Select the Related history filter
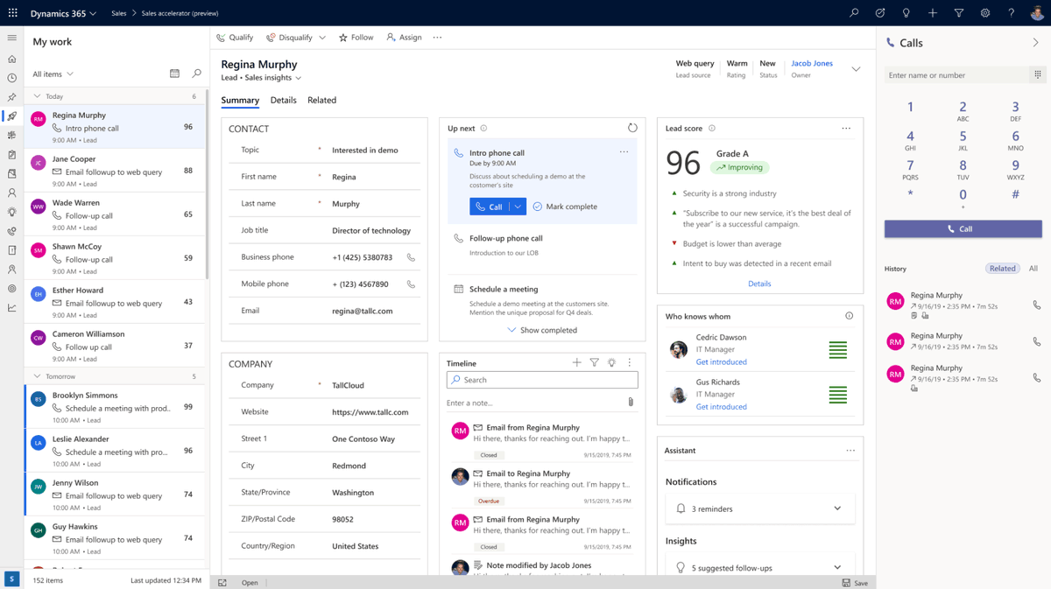 coord(1003,269)
